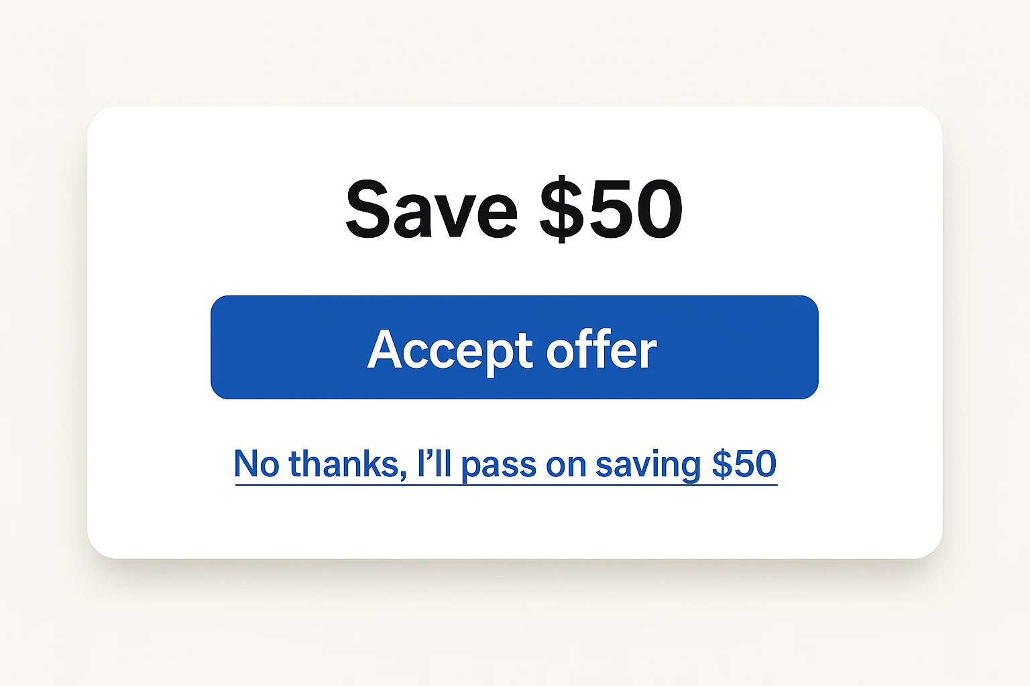Tap the wide blue rounded button
The width and height of the screenshot is (1030, 686).
[x=514, y=347]
